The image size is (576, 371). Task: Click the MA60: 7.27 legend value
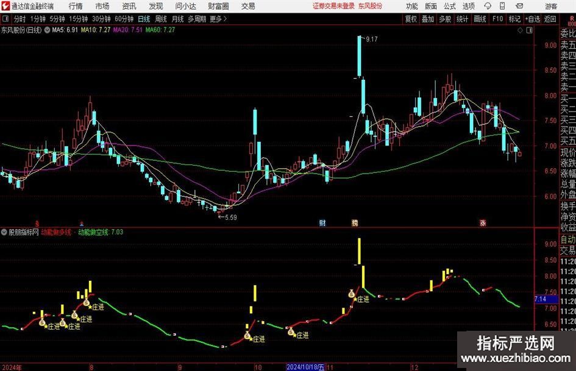(x=160, y=30)
